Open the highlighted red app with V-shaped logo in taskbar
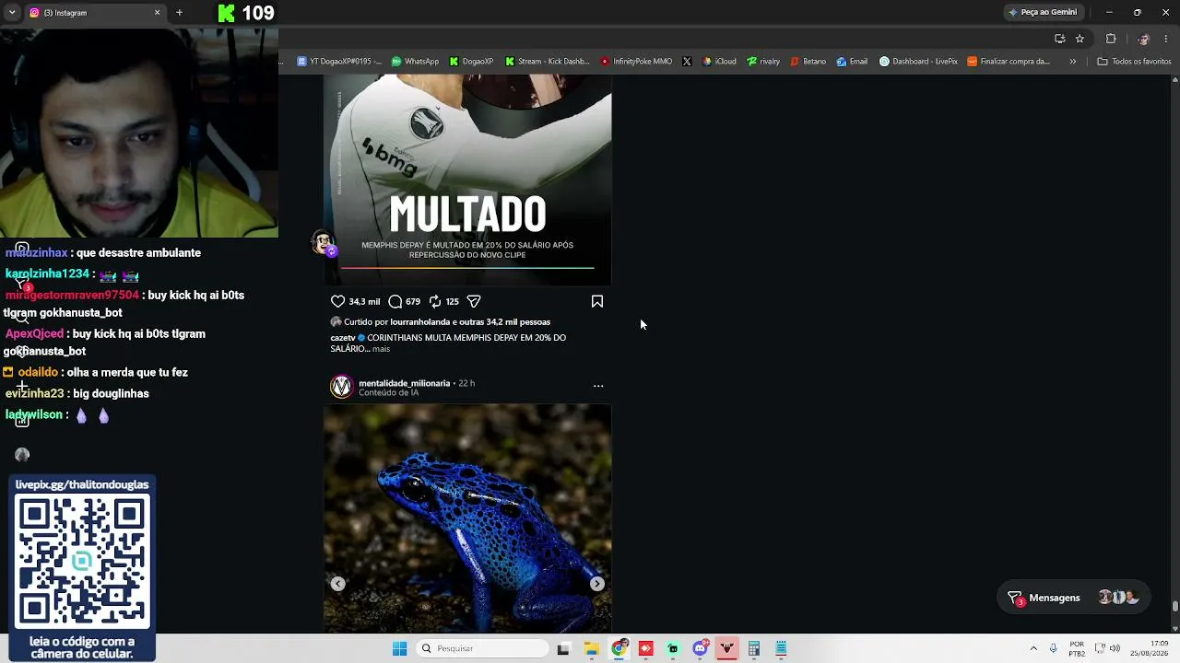The height and width of the screenshot is (663, 1180). point(727,648)
